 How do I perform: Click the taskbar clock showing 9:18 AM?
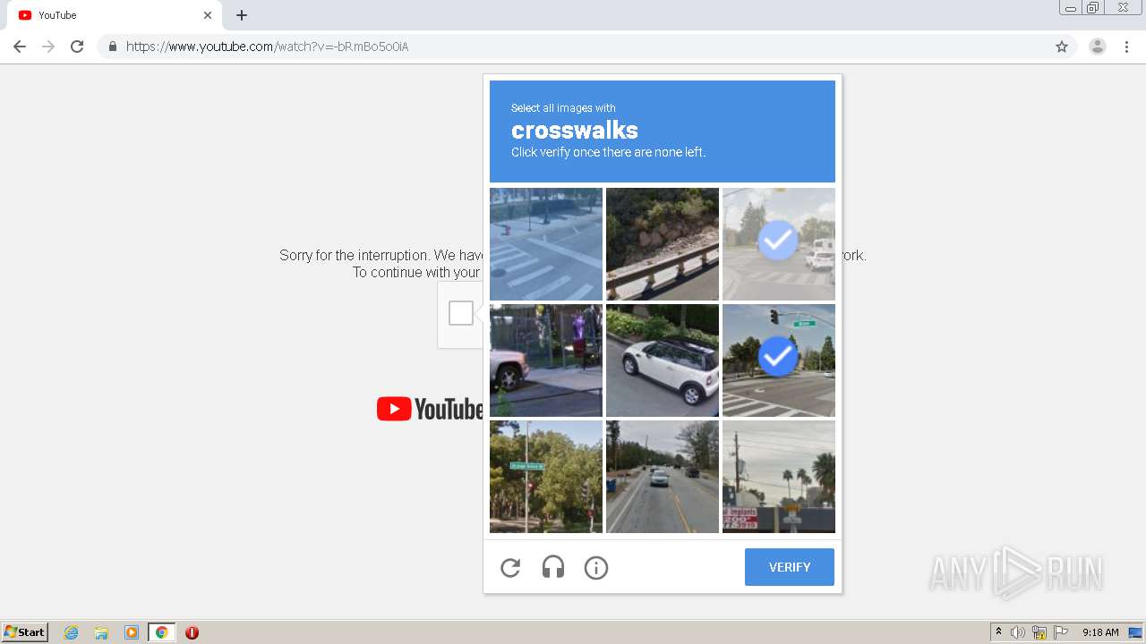[1100, 632]
